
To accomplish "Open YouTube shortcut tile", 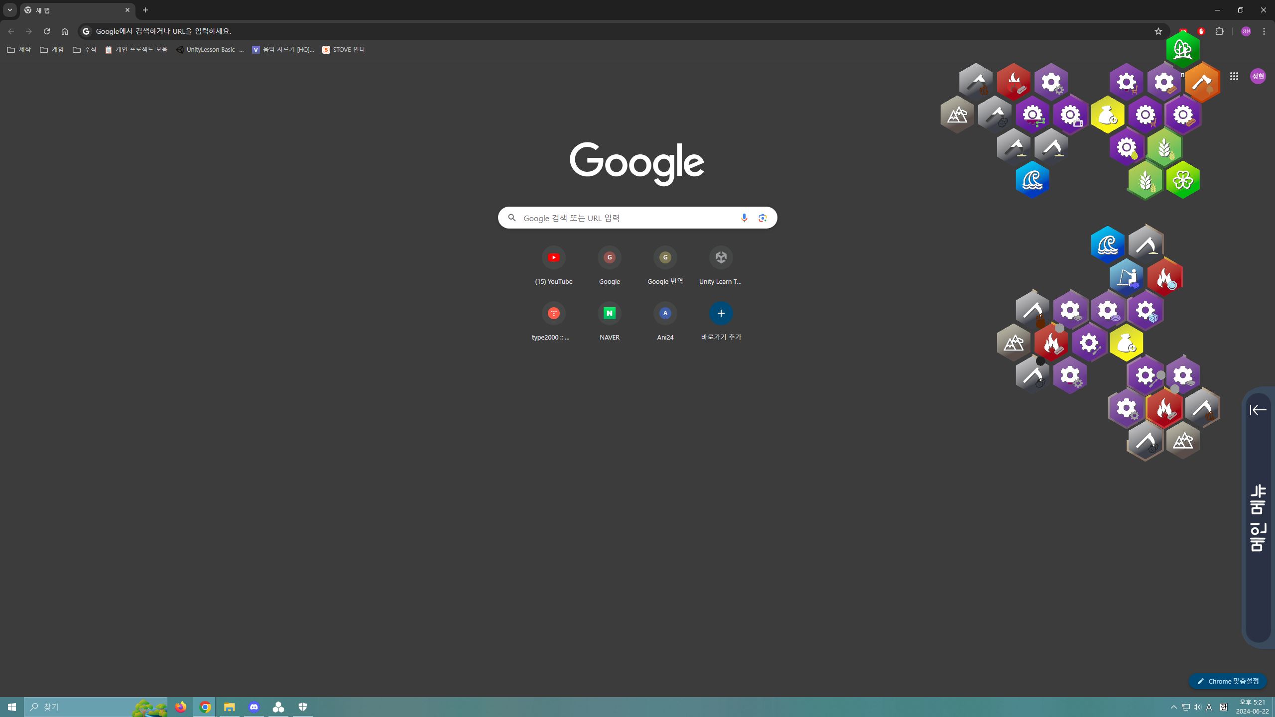I will click(553, 257).
